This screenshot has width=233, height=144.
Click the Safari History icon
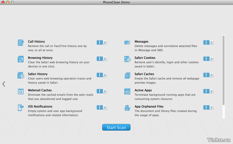pyautogui.click(x=21, y=75)
